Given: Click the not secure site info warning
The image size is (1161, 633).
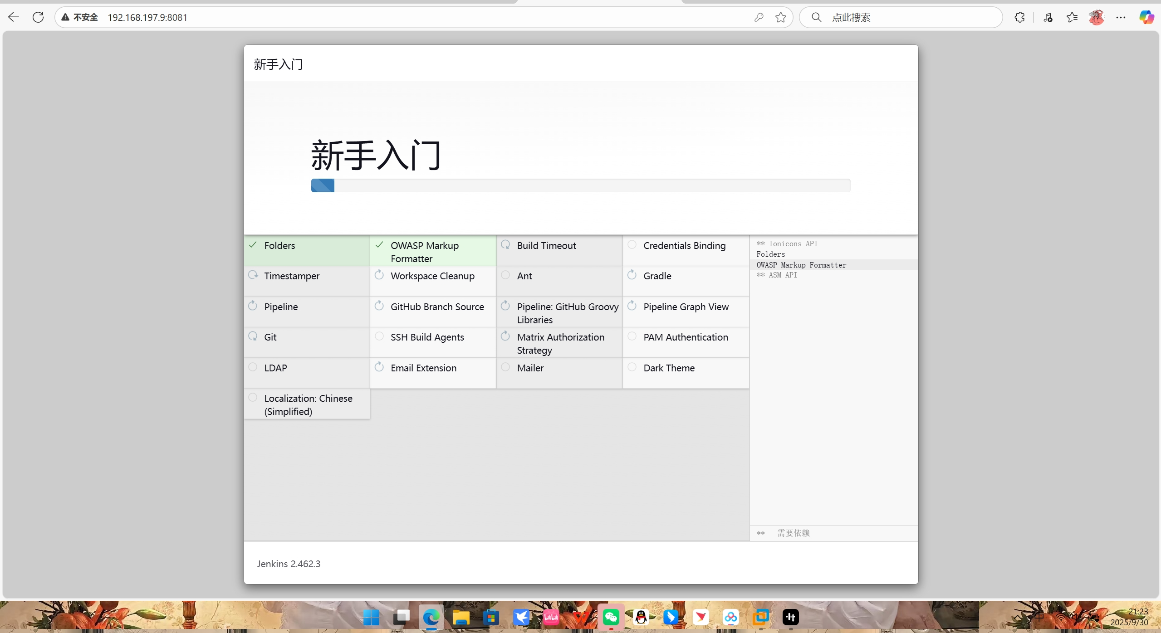Looking at the screenshot, I should pos(80,17).
